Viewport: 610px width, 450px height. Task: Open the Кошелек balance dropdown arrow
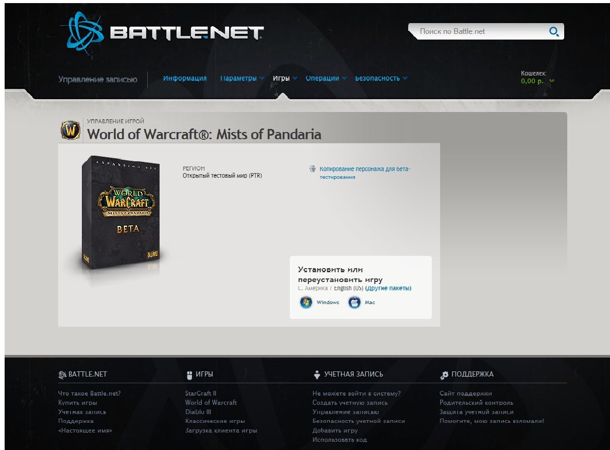[x=552, y=81]
